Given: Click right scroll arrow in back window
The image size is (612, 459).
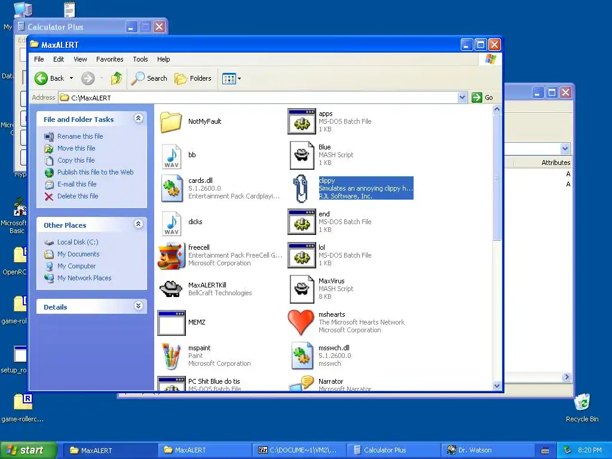Looking at the screenshot, I should (x=567, y=377).
